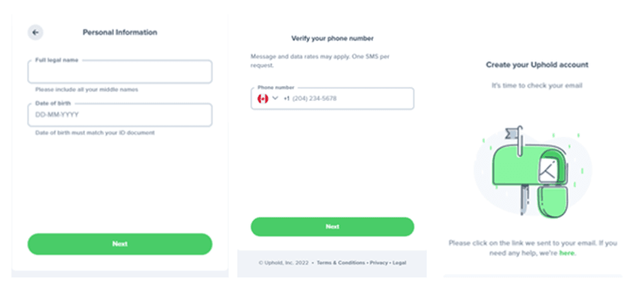
Task: Click the Canada flag icon
Action: tap(262, 98)
